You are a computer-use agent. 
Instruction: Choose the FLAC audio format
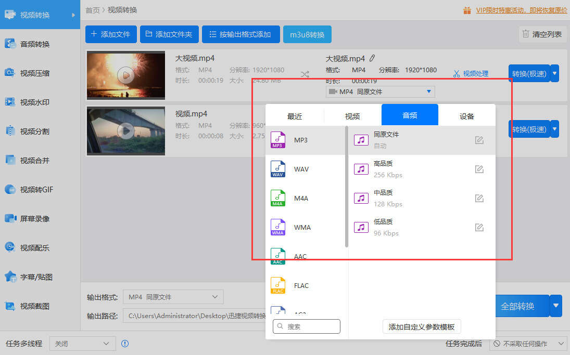(x=306, y=286)
